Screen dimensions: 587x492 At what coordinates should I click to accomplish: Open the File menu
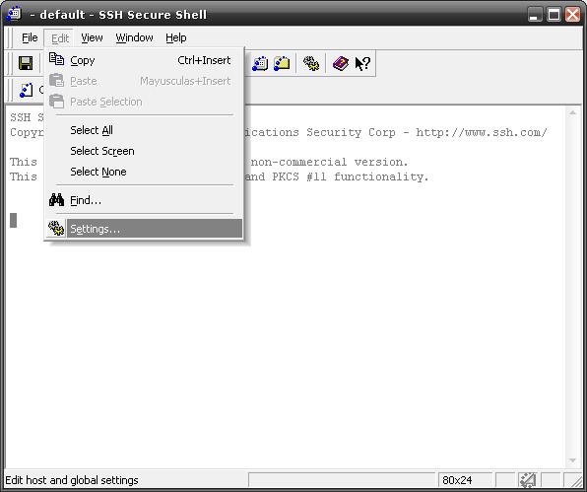(30, 37)
